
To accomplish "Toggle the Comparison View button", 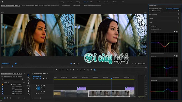I will click(x=95, y=70).
